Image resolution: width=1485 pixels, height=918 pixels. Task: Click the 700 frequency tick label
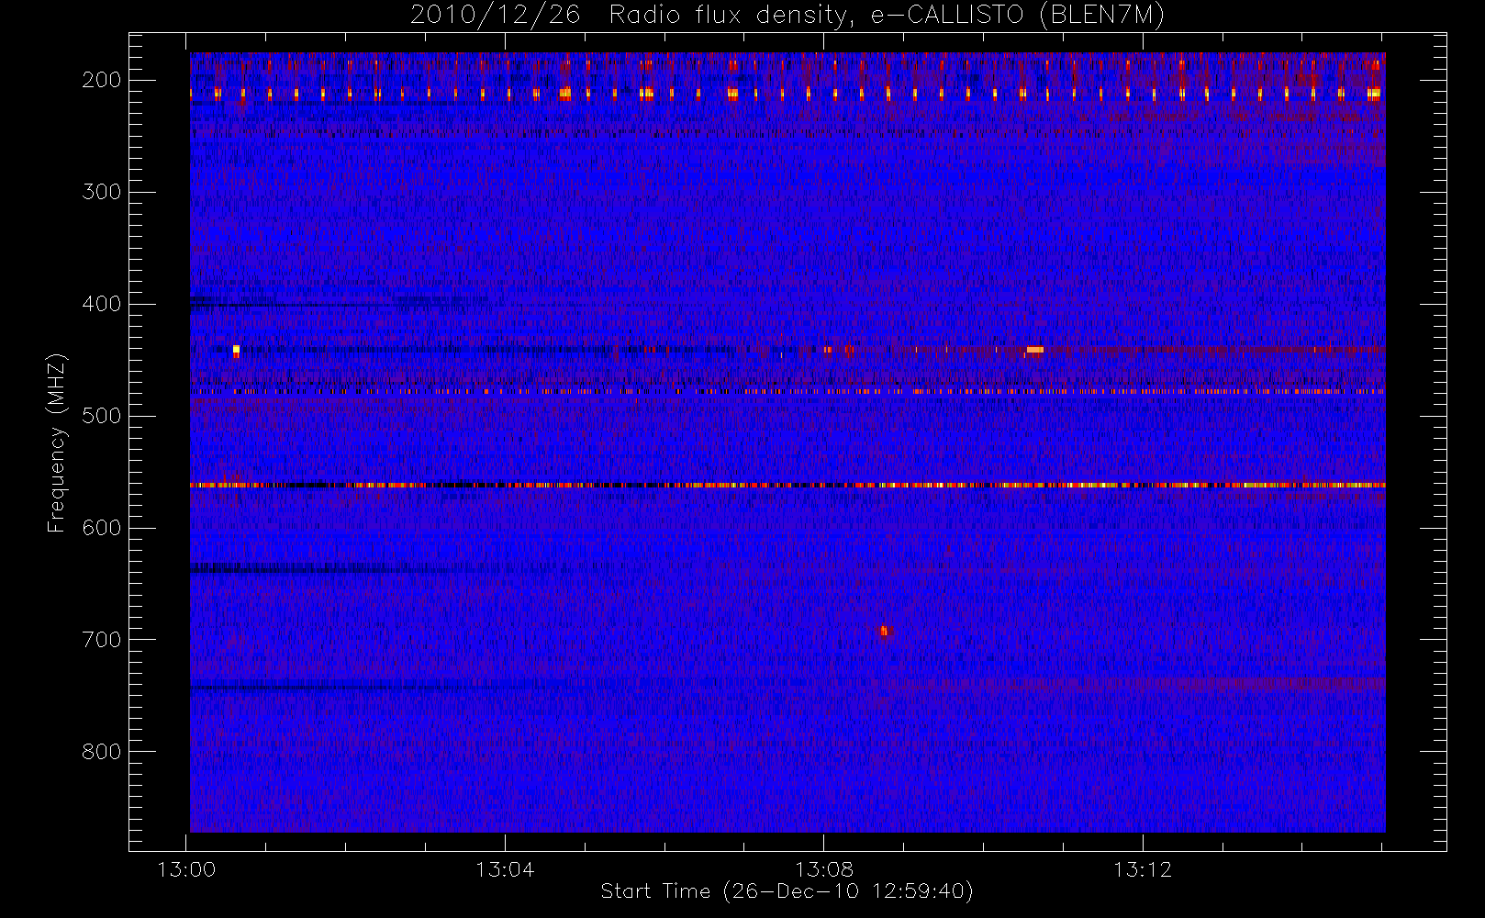(102, 640)
